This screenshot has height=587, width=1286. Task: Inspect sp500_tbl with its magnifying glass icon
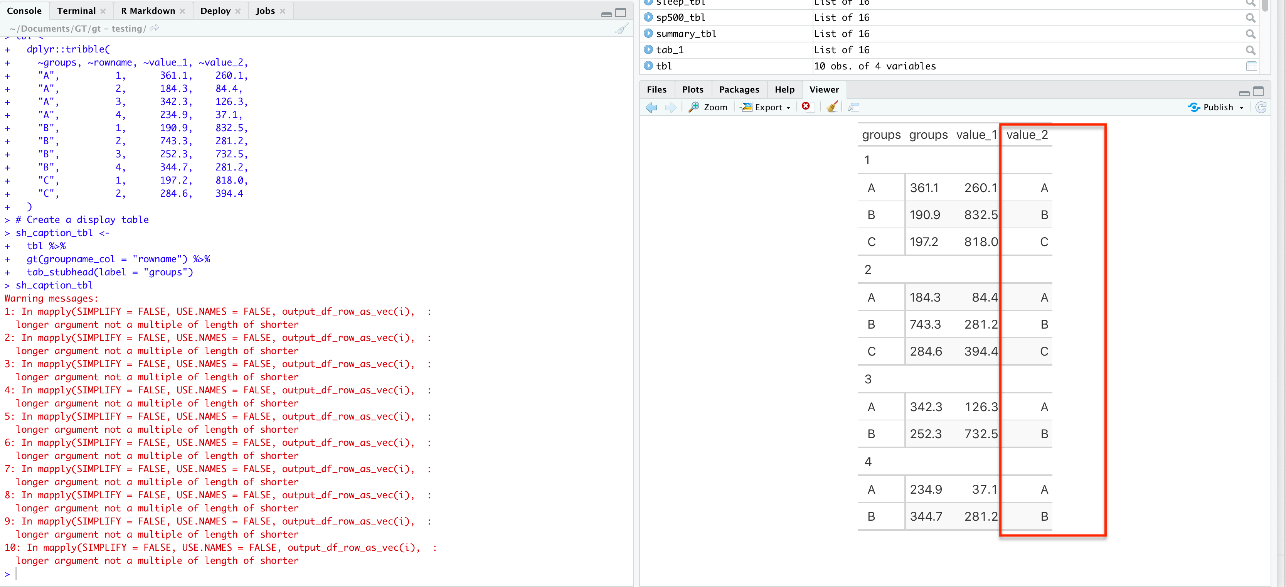[1251, 17]
